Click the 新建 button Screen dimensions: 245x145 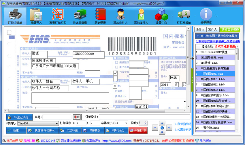(16, 130)
